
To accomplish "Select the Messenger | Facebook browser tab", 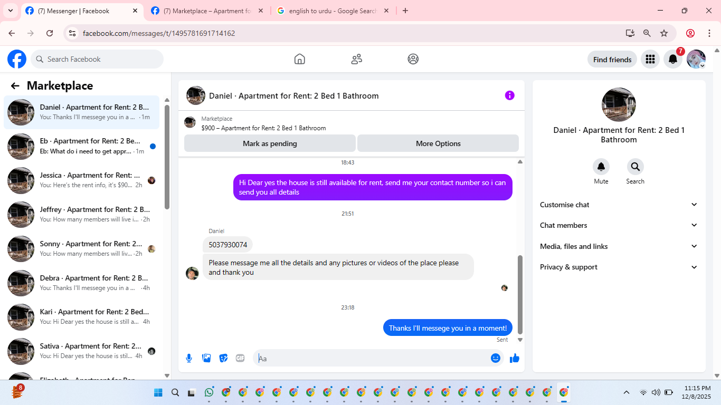I will tap(82, 11).
